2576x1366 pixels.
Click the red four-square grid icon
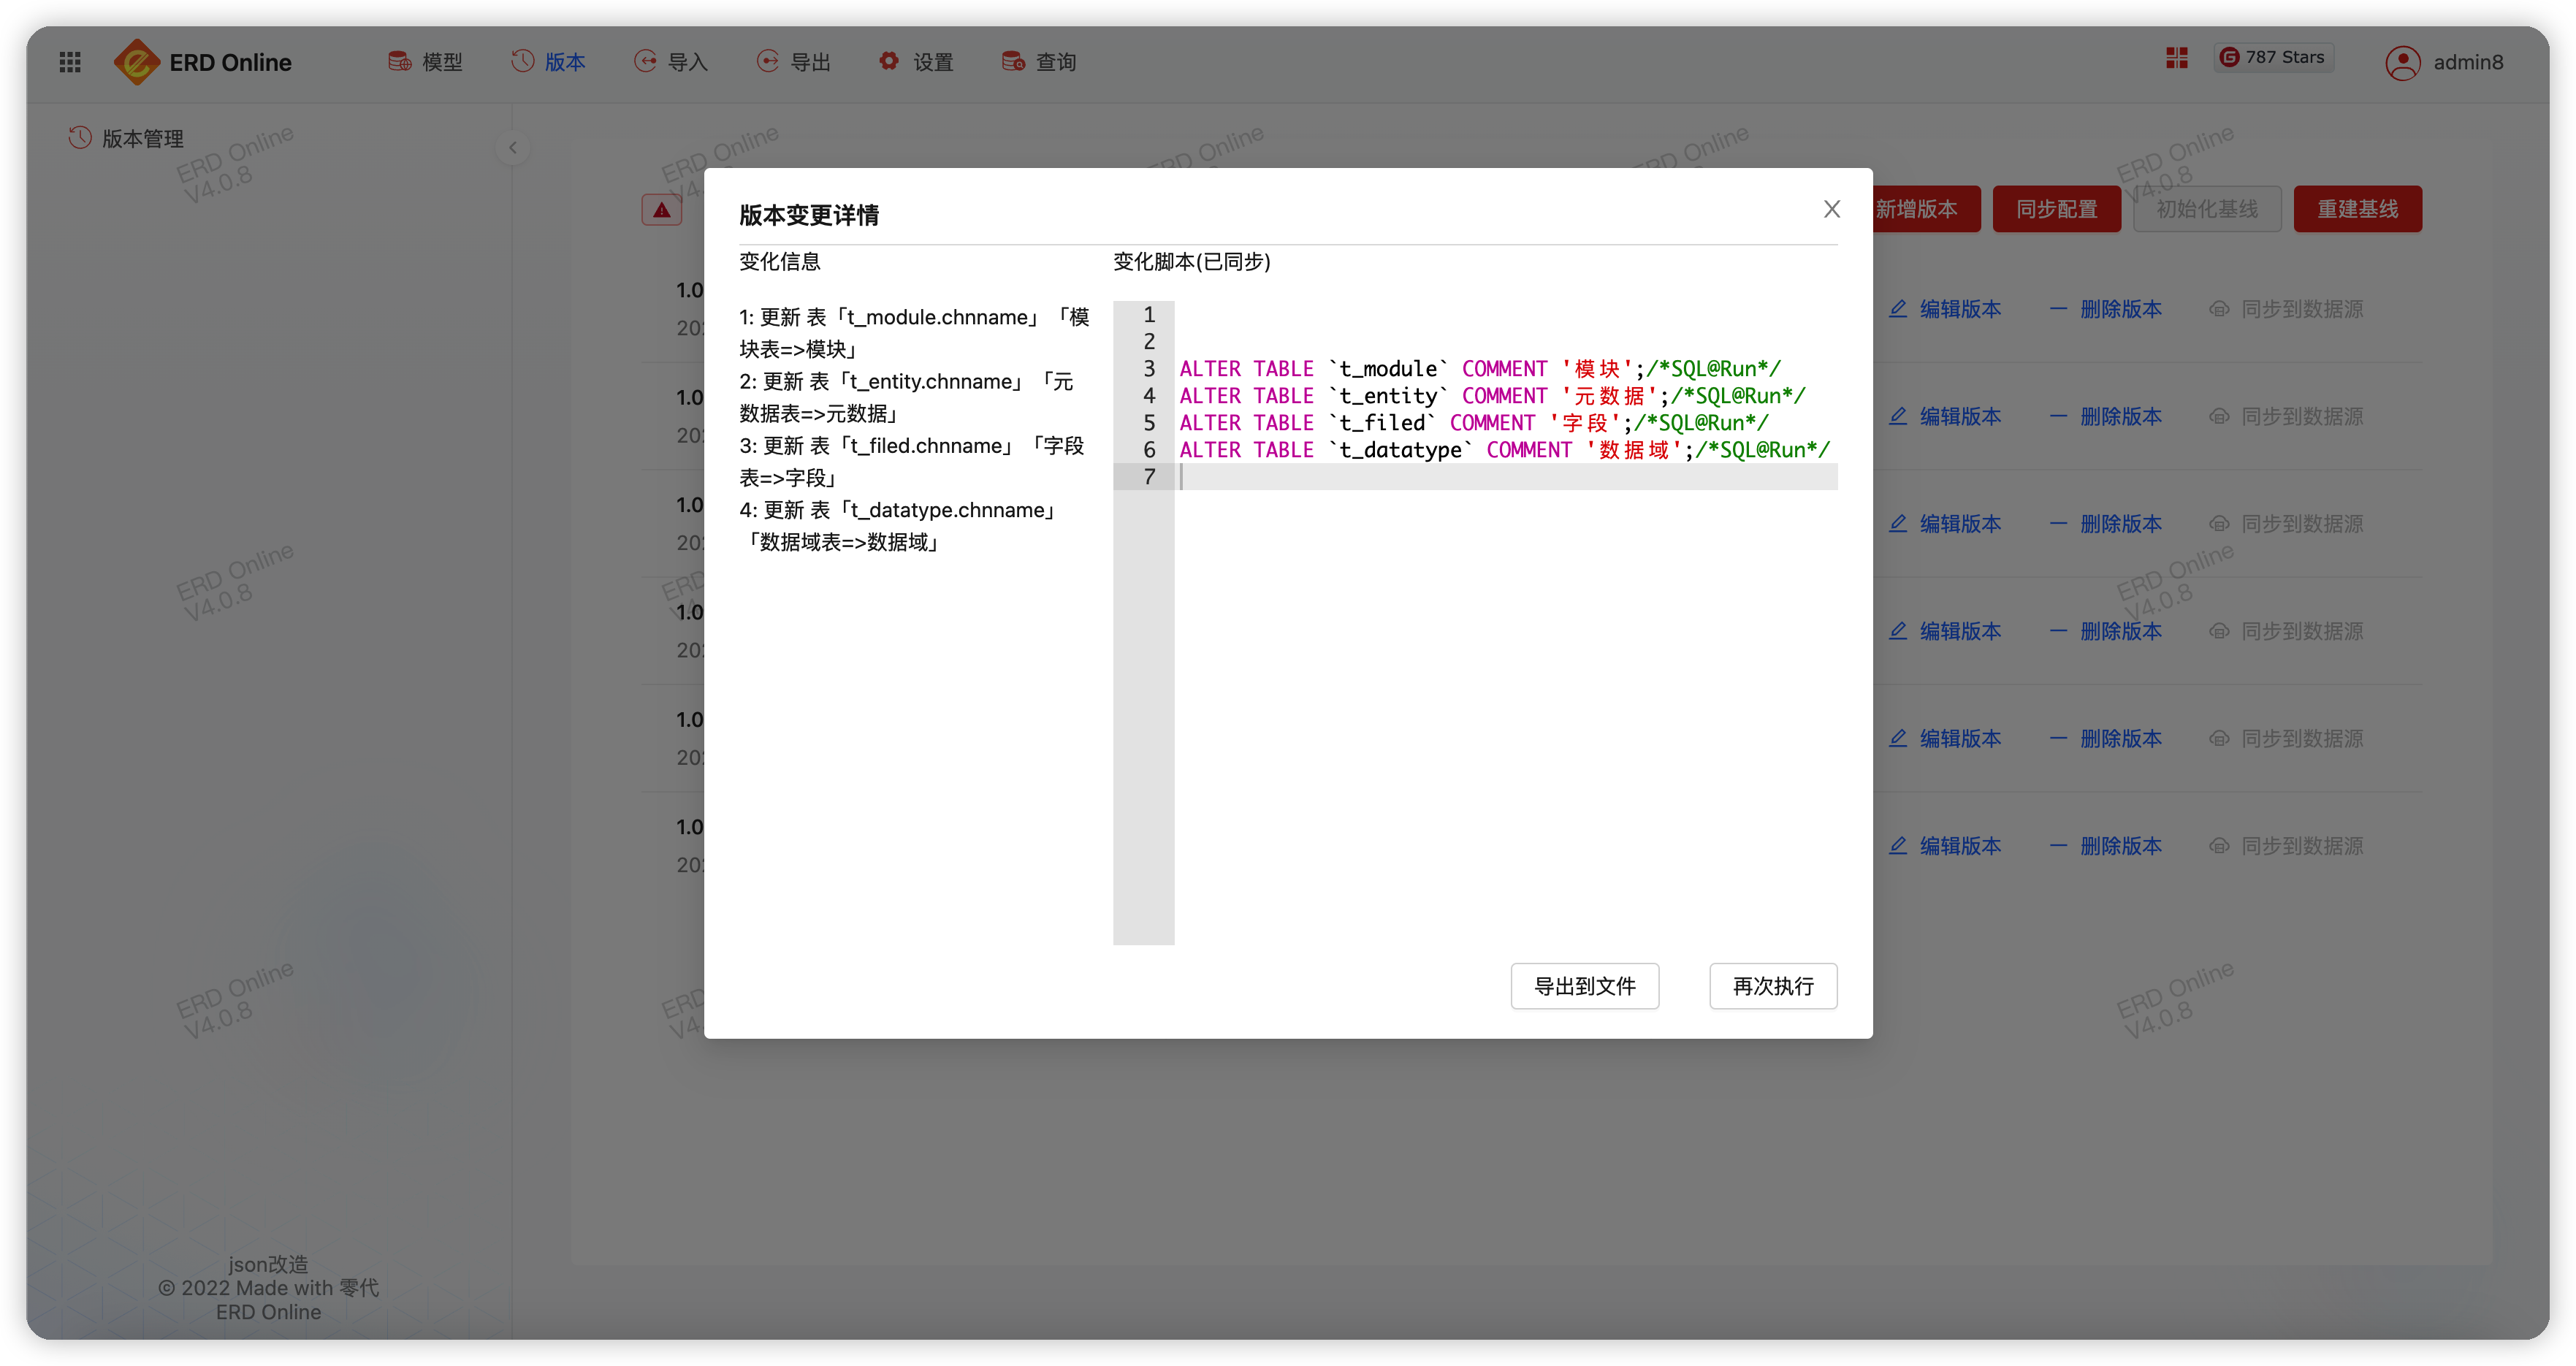point(2177,58)
